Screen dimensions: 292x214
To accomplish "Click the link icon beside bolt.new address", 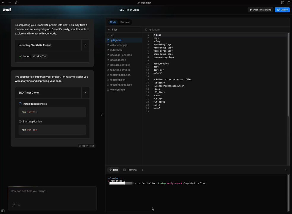I will [x=139, y=3].
